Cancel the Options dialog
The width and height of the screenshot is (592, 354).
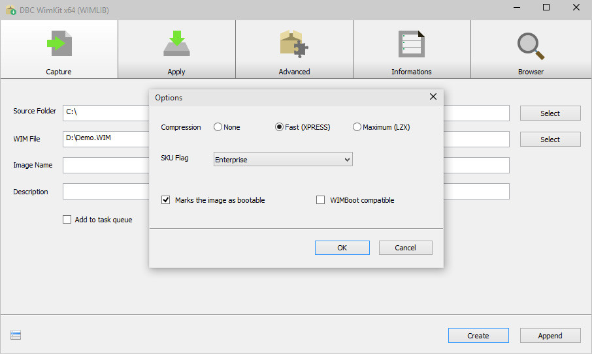click(406, 248)
